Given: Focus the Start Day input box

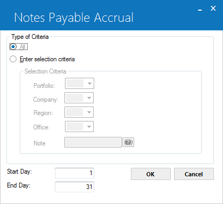Looking at the screenshot, I should tap(75, 173).
